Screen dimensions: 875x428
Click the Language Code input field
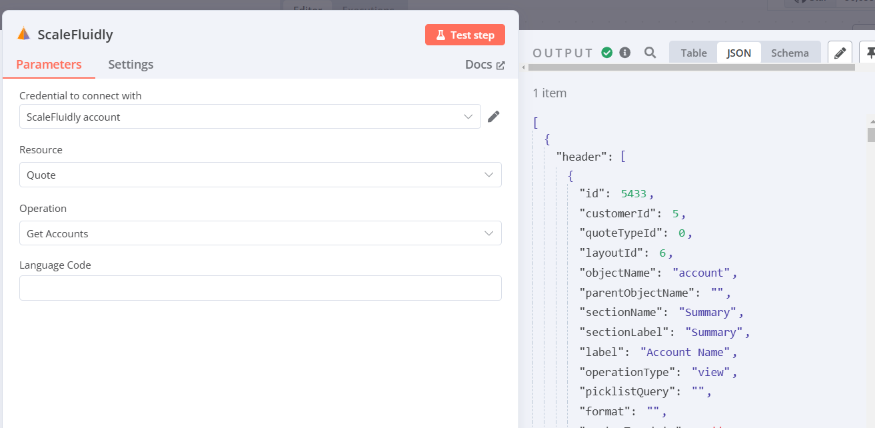(260, 288)
